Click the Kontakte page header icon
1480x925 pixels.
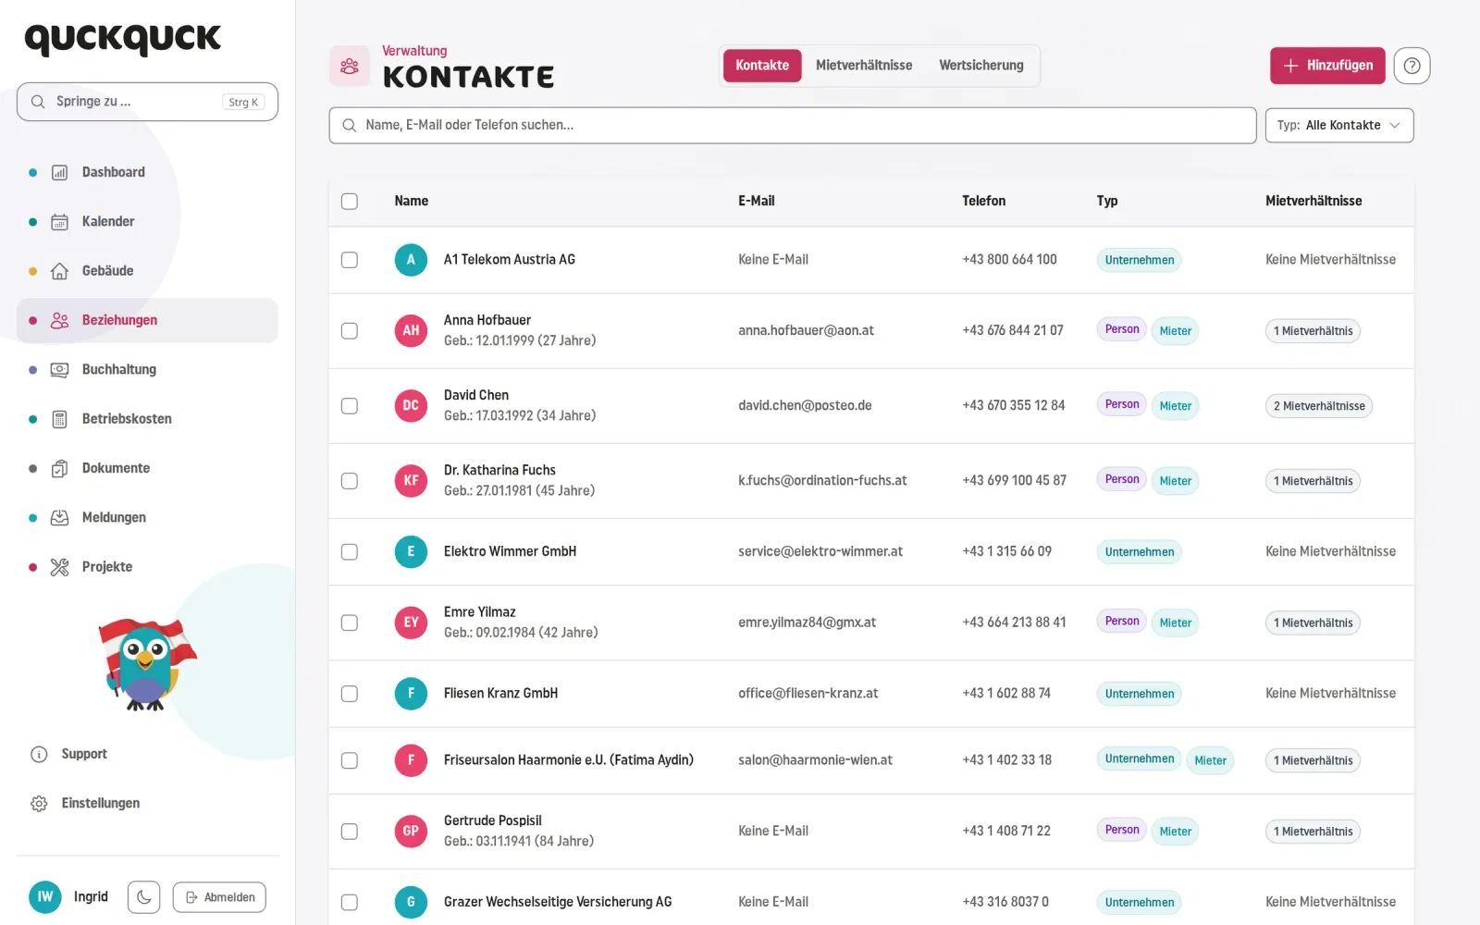point(350,66)
